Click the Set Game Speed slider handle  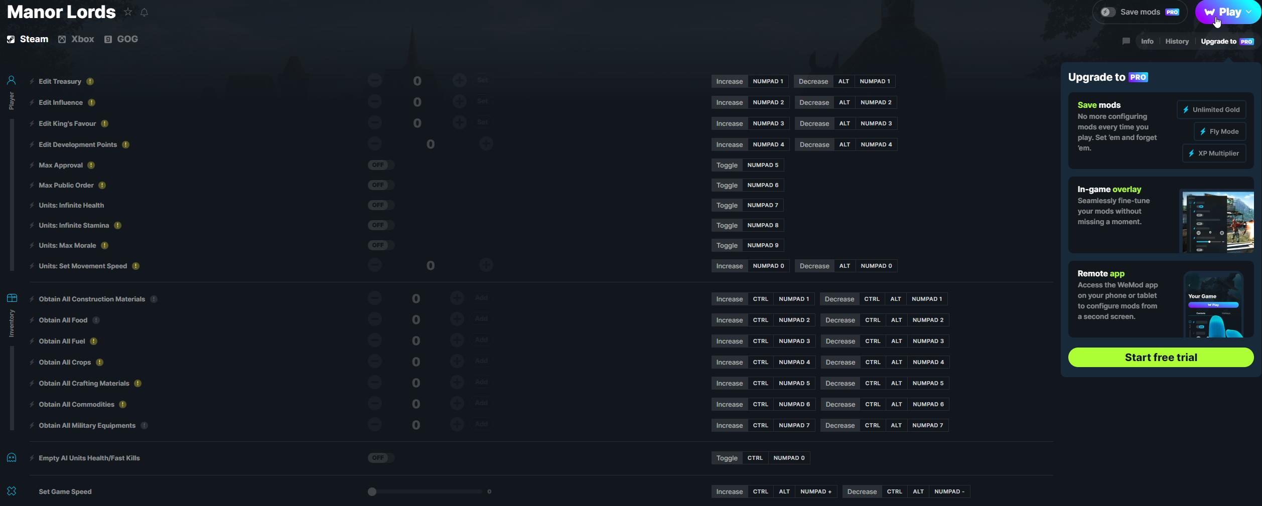pyautogui.click(x=372, y=491)
